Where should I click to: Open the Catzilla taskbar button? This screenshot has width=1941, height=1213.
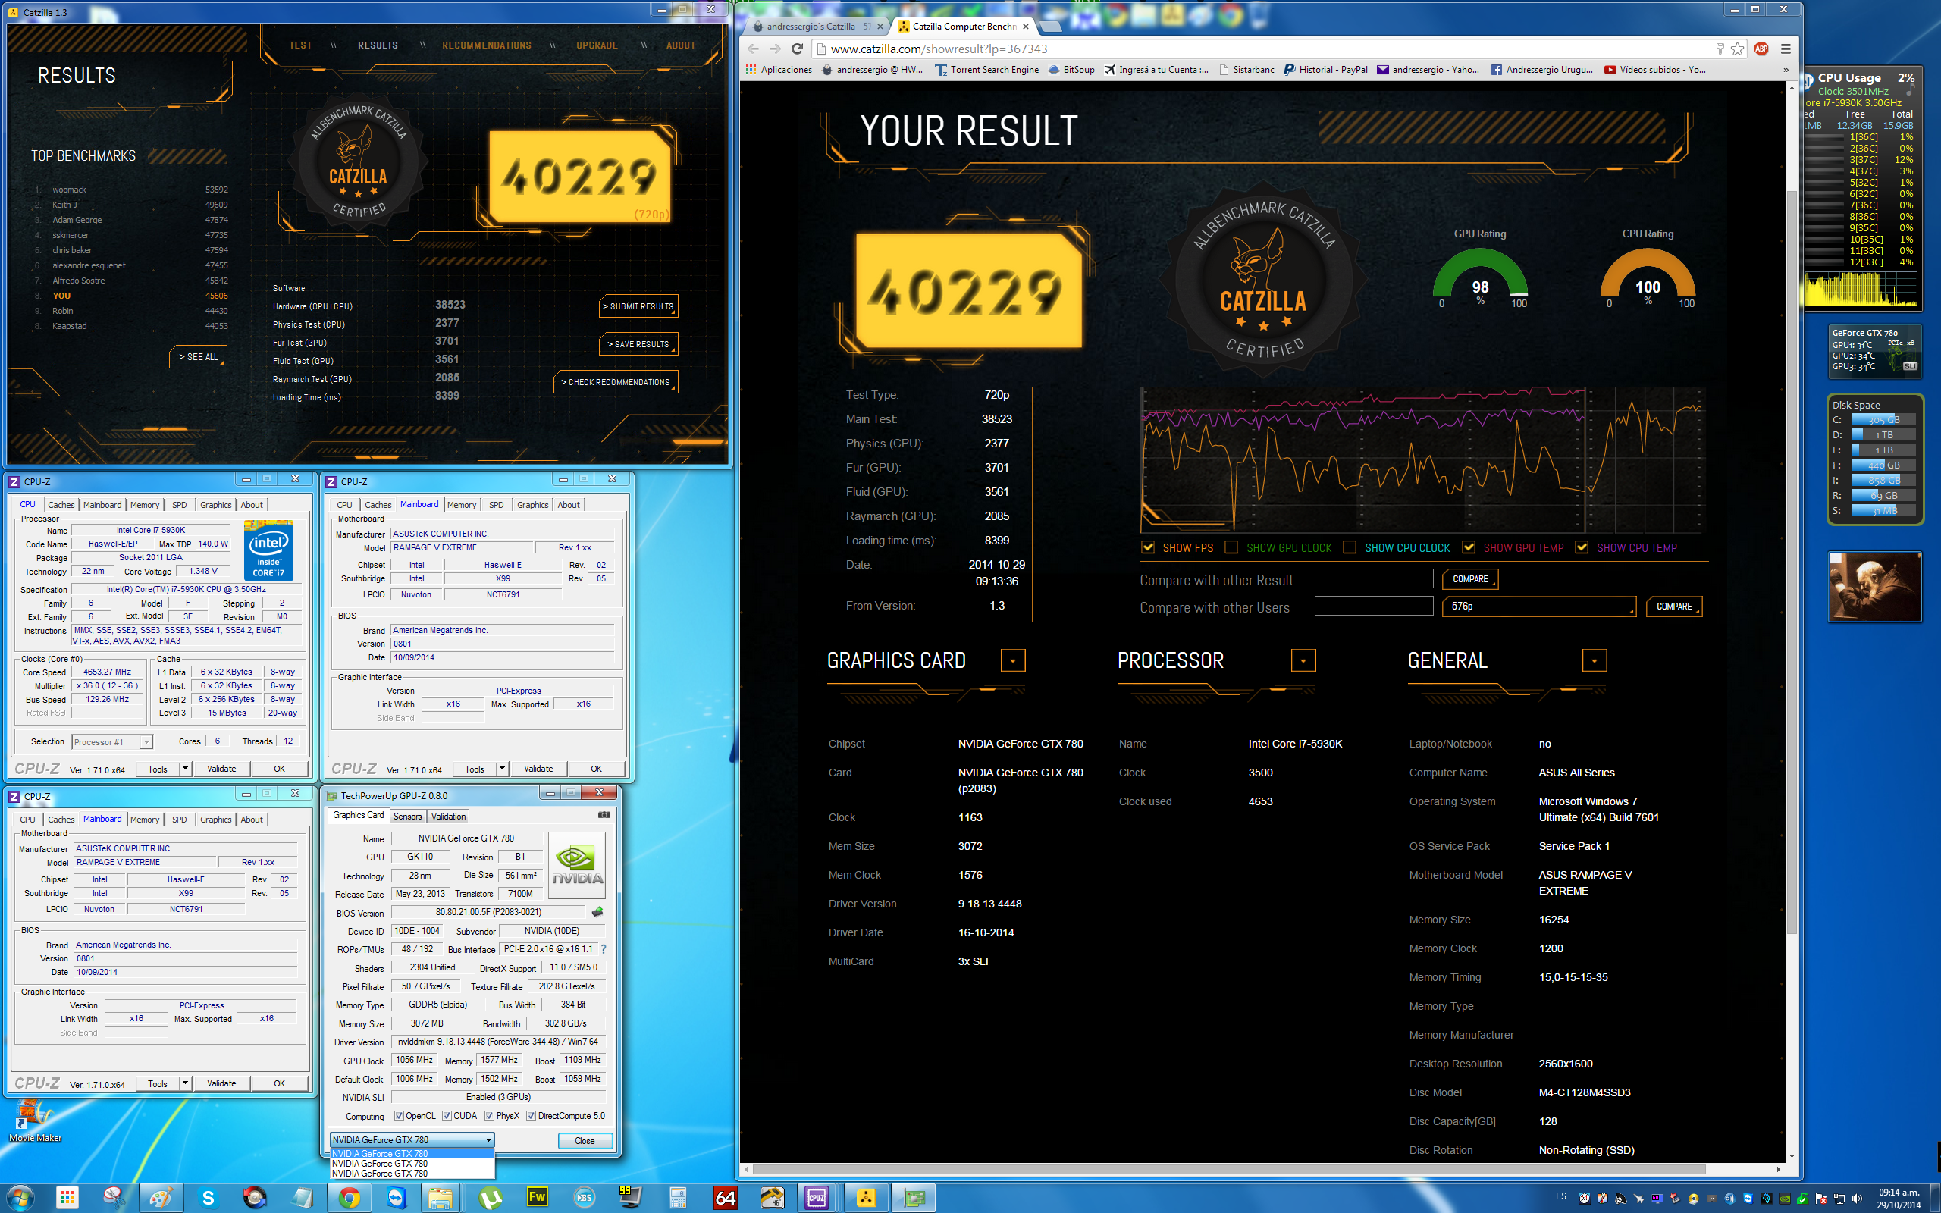click(866, 1198)
